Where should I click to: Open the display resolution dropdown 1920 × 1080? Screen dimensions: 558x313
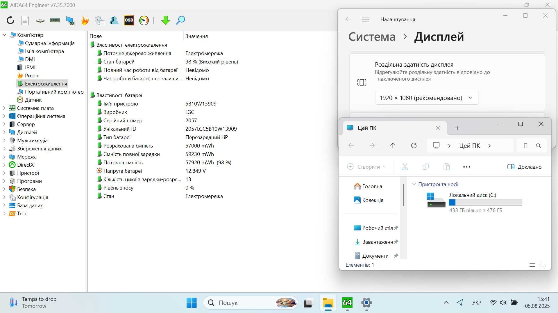pyautogui.click(x=426, y=98)
